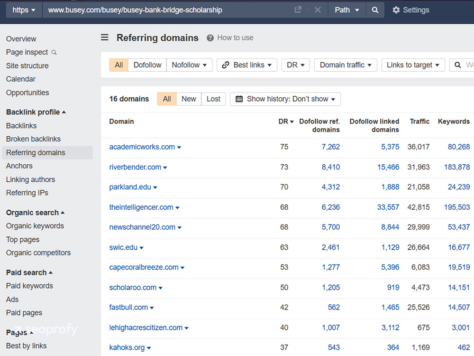Switch the domains view to Lost
Image resolution: width=474 pixels, height=356 pixels.
pos(213,99)
